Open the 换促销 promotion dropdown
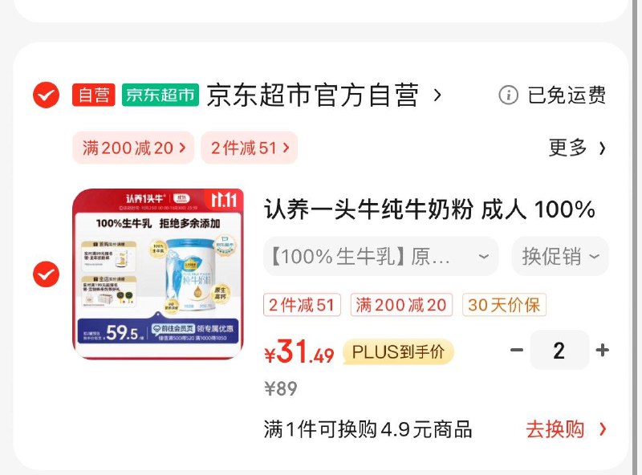This screenshot has width=642, height=475. pyautogui.click(x=560, y=256)
